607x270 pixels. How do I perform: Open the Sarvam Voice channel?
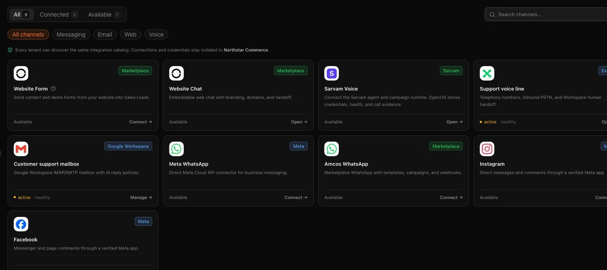454,122
